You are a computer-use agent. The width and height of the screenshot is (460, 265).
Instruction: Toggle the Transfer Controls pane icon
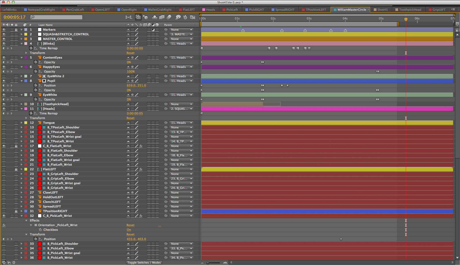pyautogui.click(x=9, y=262)
